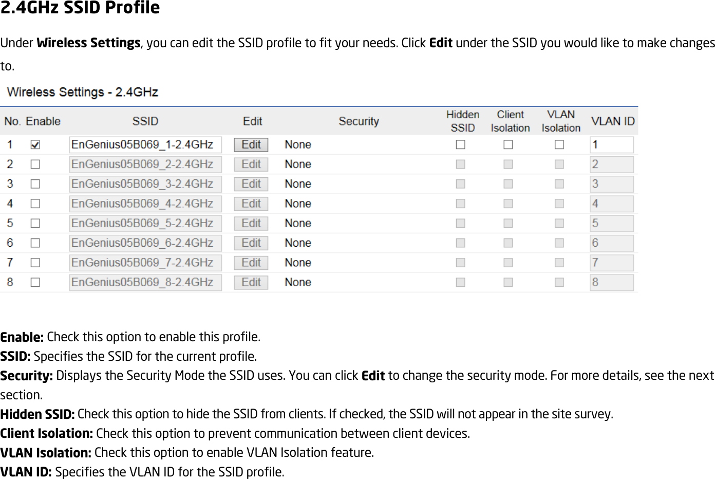Focus SSID field EnGenius05B069_1-2.4GHz
The width and height of the screenshot is (715, 479).
[x=145, y=145]
